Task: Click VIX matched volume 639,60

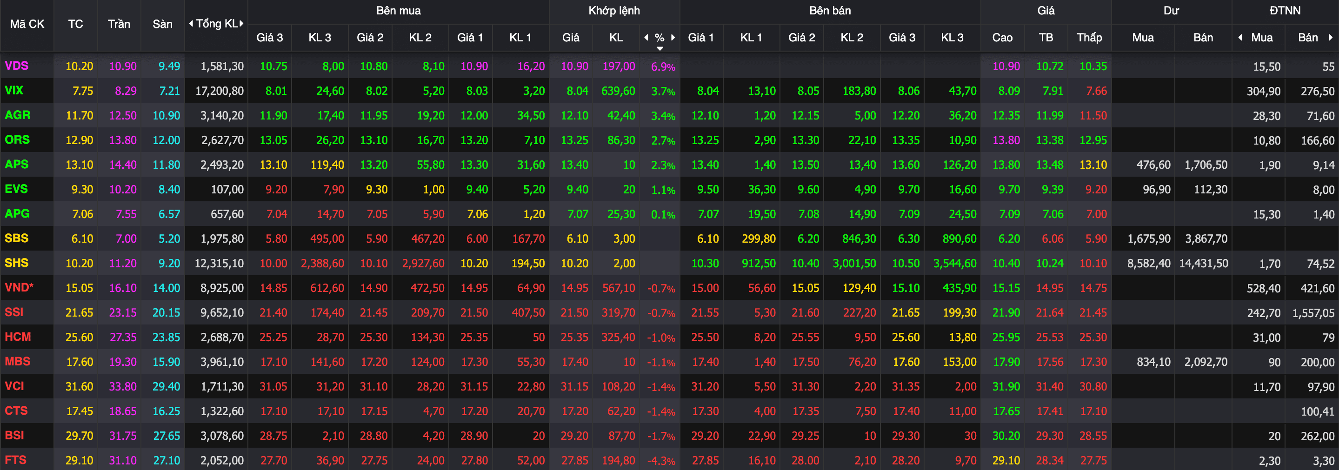Action: tap(618, 91)
